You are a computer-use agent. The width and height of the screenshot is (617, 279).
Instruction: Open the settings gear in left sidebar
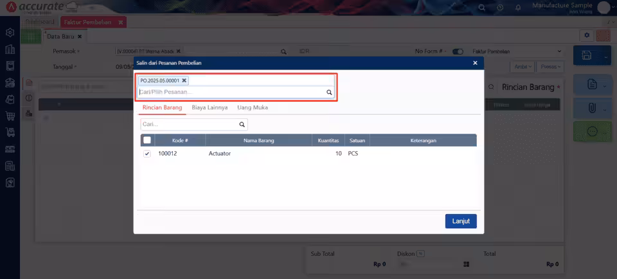pyautogui.click(x=10, y=32)
